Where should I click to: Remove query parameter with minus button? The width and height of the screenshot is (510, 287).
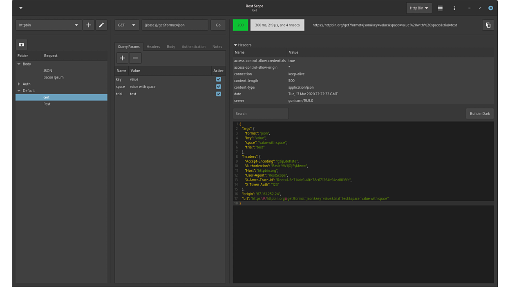pos(135,58)
